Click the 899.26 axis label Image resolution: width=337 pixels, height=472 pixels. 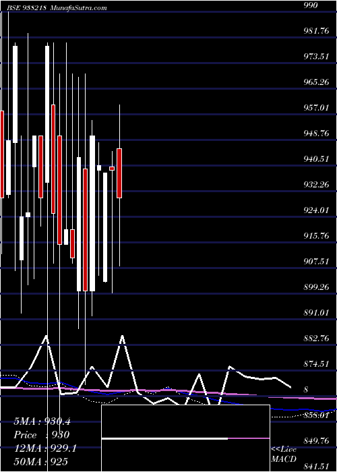click(316, 287)
